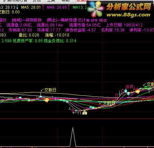Click the cyan down arrow next to 28.13
The image size is (154, 148).
(17, 7)
